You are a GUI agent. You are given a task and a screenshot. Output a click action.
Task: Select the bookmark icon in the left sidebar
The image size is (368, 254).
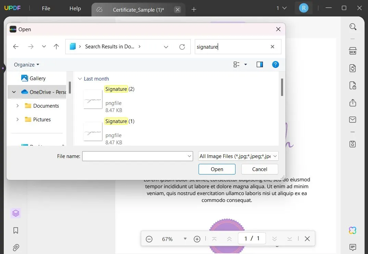pyautogui.click(x=15, y=230)
